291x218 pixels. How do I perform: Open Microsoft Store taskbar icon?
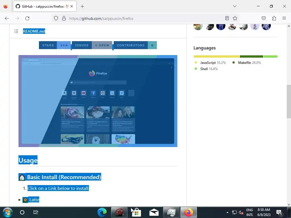coord(137,212)
